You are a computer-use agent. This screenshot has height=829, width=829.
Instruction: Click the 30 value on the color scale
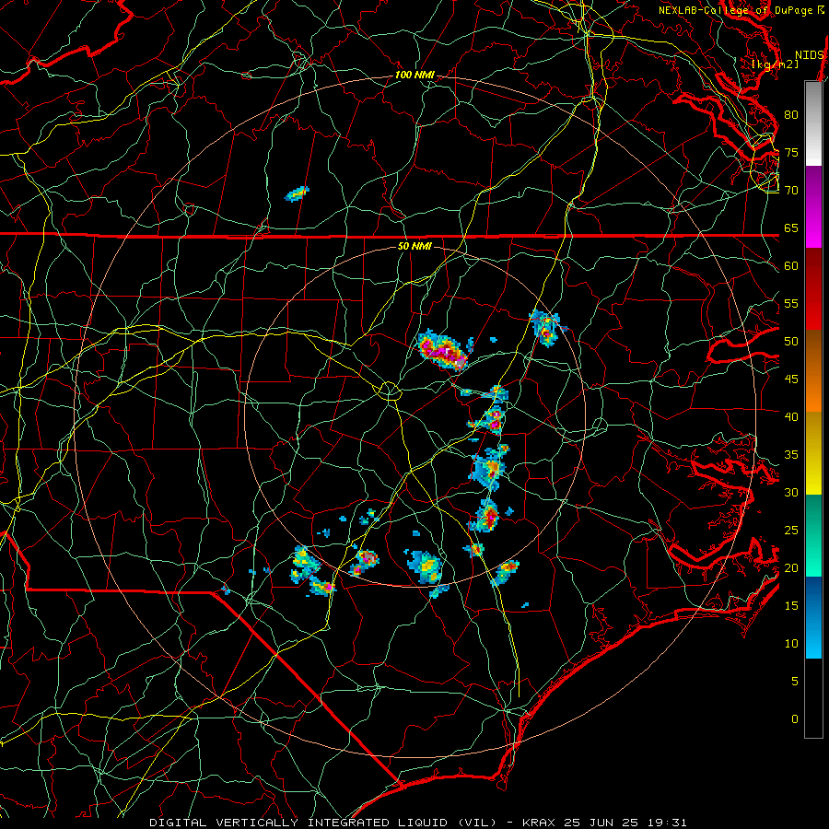(791, 492)
